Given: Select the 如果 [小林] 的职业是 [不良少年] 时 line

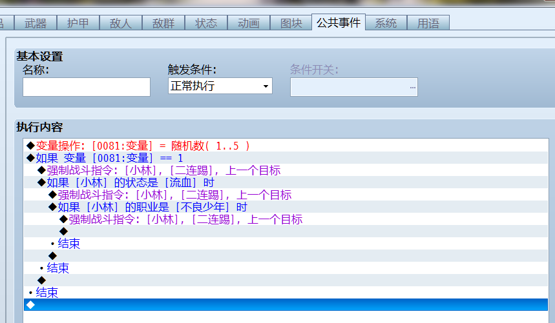Looking at the screenshot, I should (286, 207).
